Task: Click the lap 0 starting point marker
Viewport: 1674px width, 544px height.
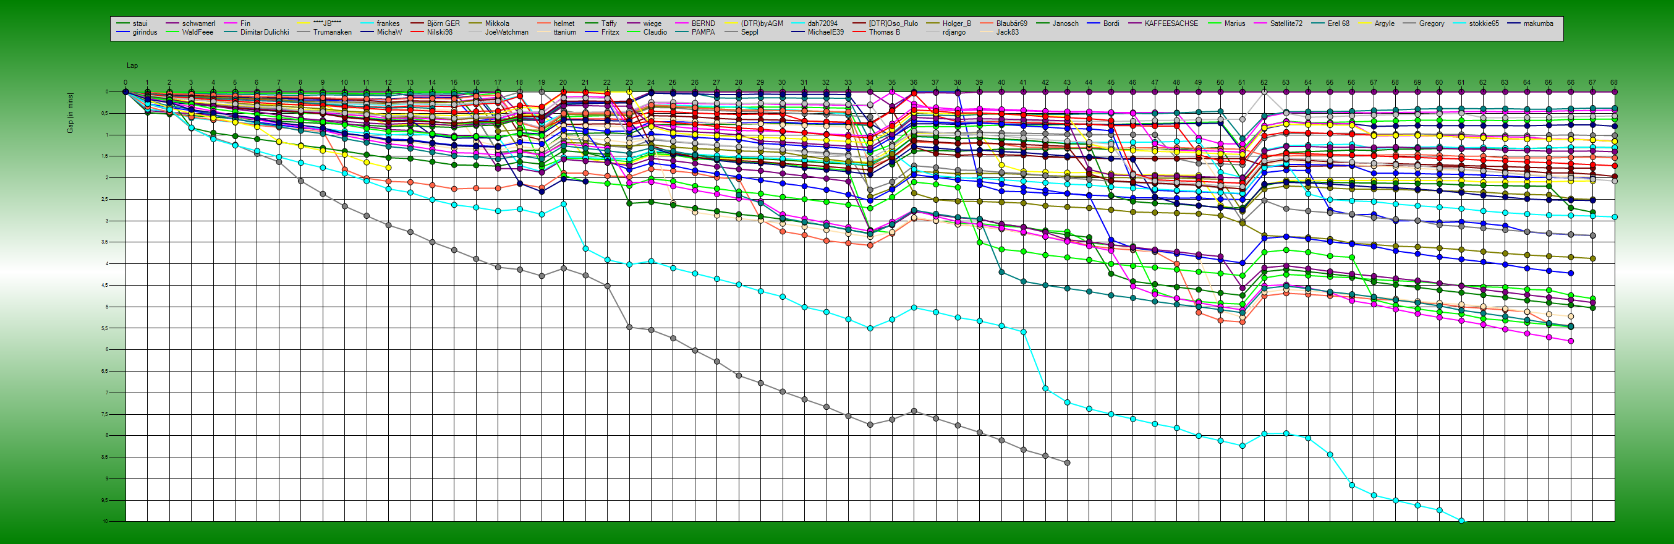Action: click(126, 92)
